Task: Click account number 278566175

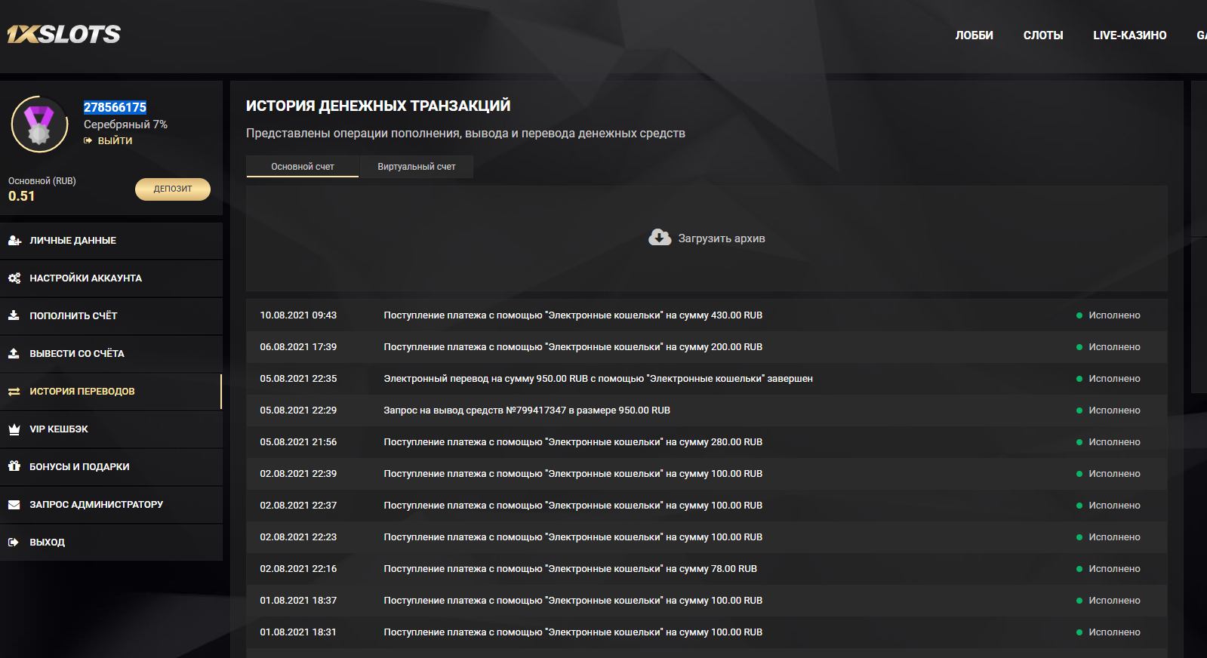Action: coord(115,107)
